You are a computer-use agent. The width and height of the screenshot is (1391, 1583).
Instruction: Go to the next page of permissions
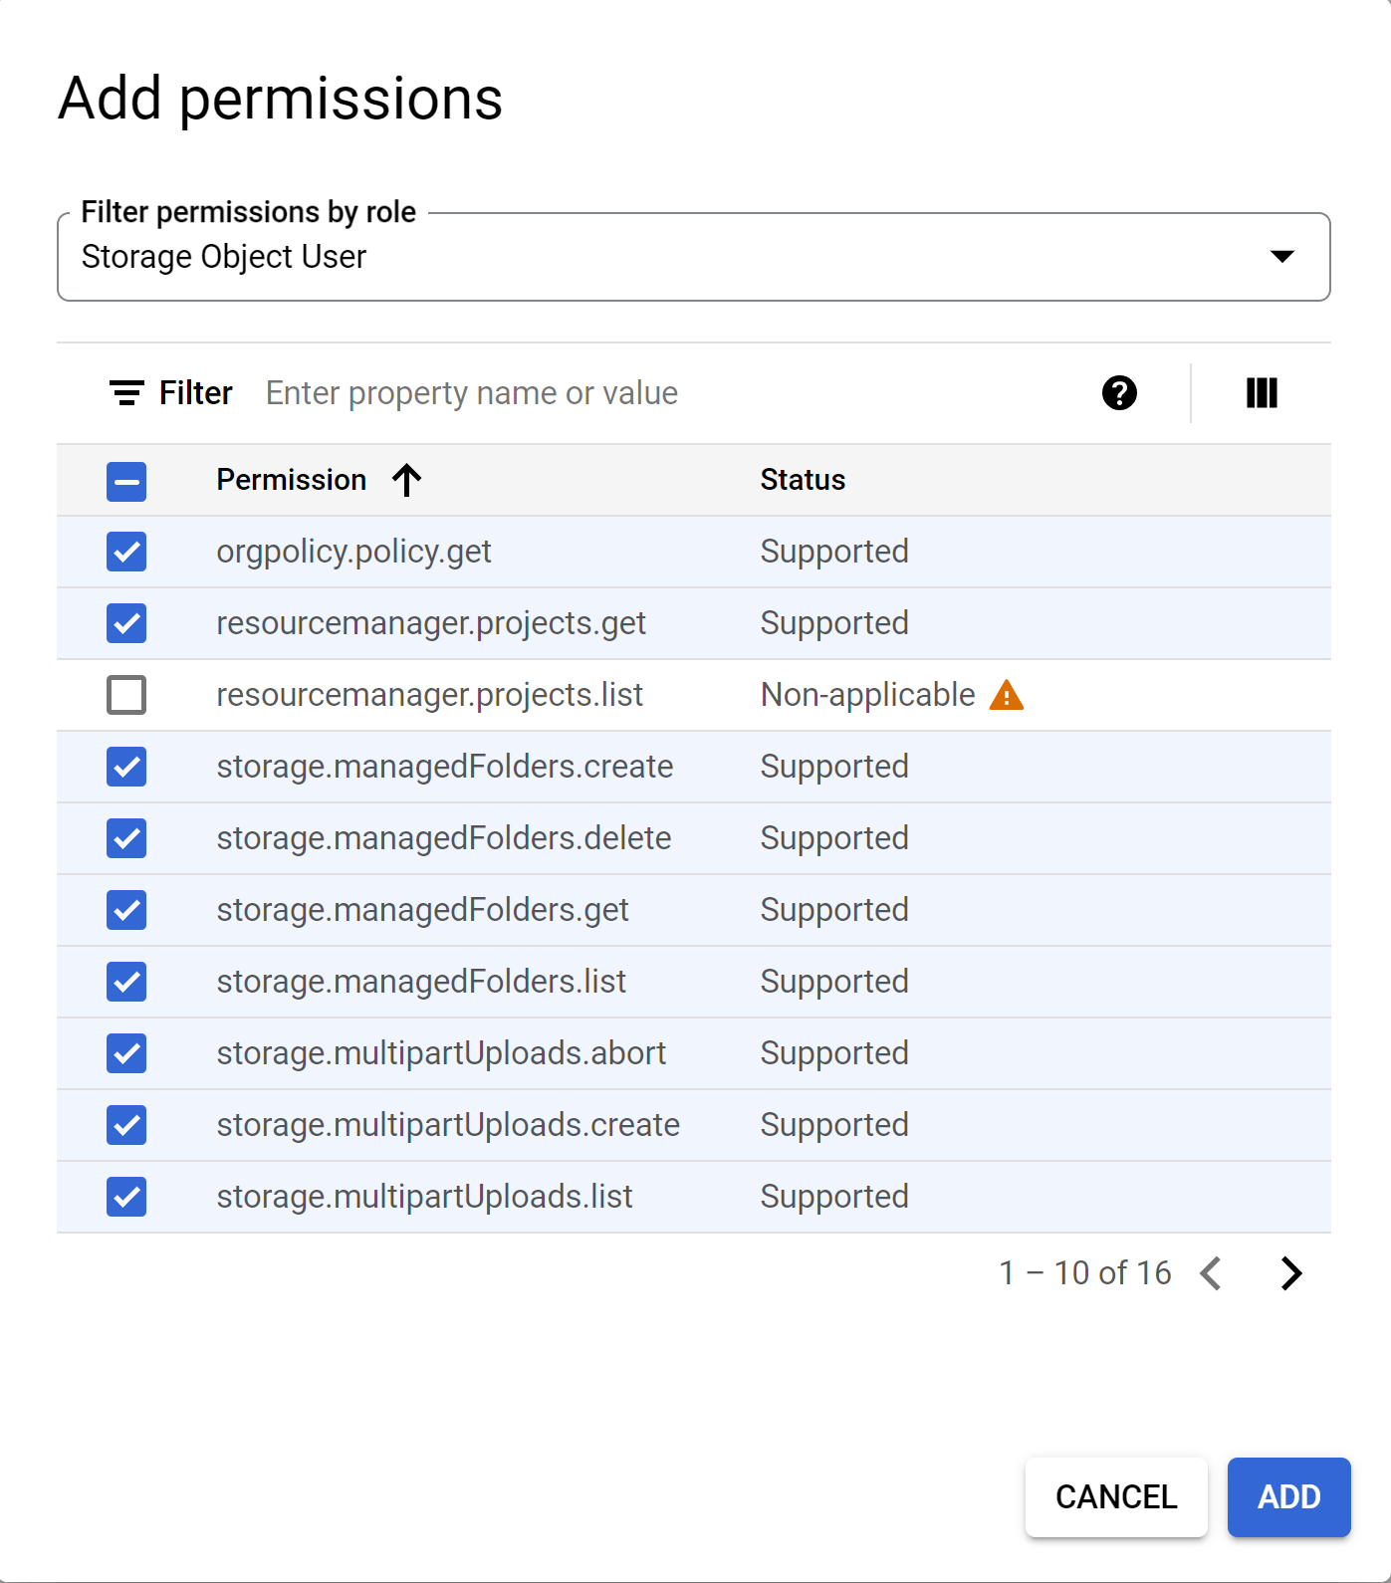coord(1291,1273)
